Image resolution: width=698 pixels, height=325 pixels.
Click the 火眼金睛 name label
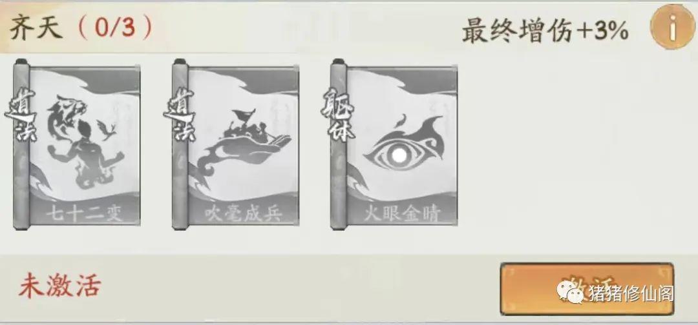[x=402, y=214]
